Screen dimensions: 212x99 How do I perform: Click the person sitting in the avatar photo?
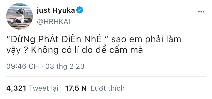(x=20, y=18)
